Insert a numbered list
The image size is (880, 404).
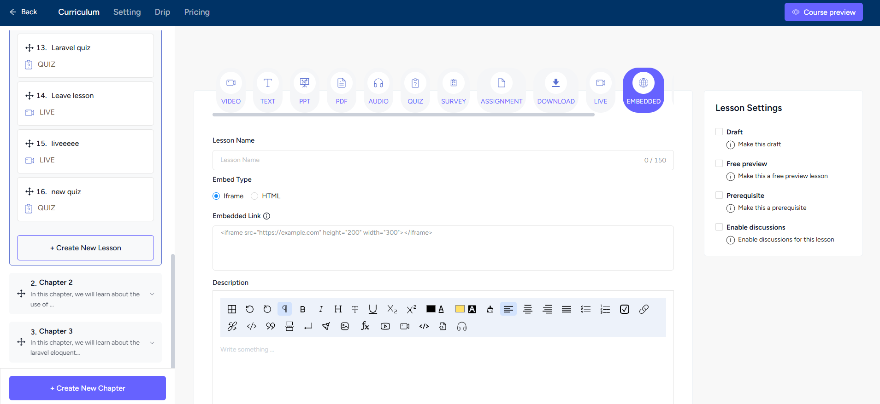(605, 309)
